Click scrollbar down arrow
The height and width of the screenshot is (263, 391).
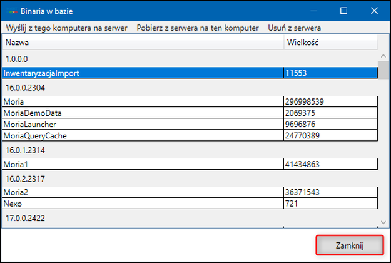click(383, 222)
